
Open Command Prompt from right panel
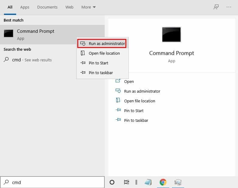129,81
